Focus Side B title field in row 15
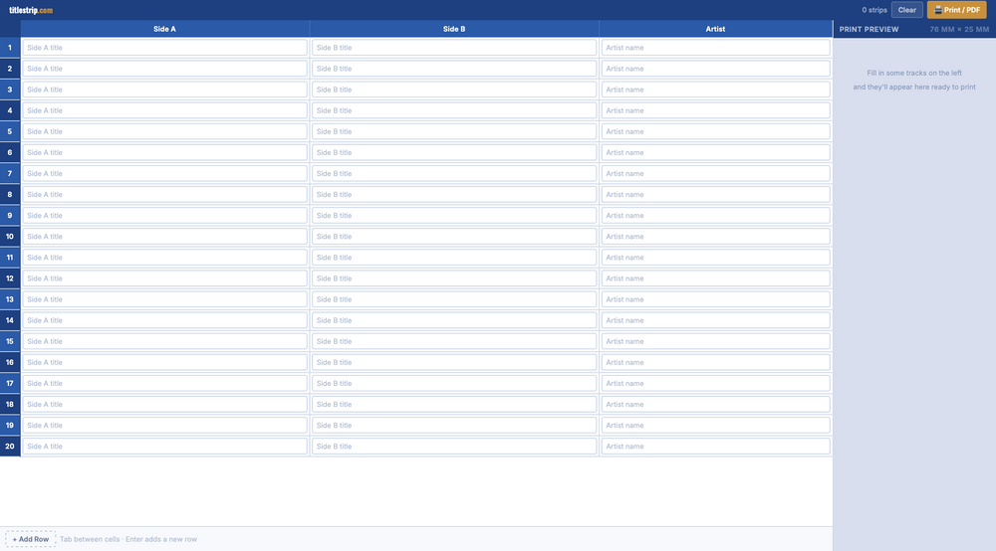The image size is (996, 551). tap(454, 340)
